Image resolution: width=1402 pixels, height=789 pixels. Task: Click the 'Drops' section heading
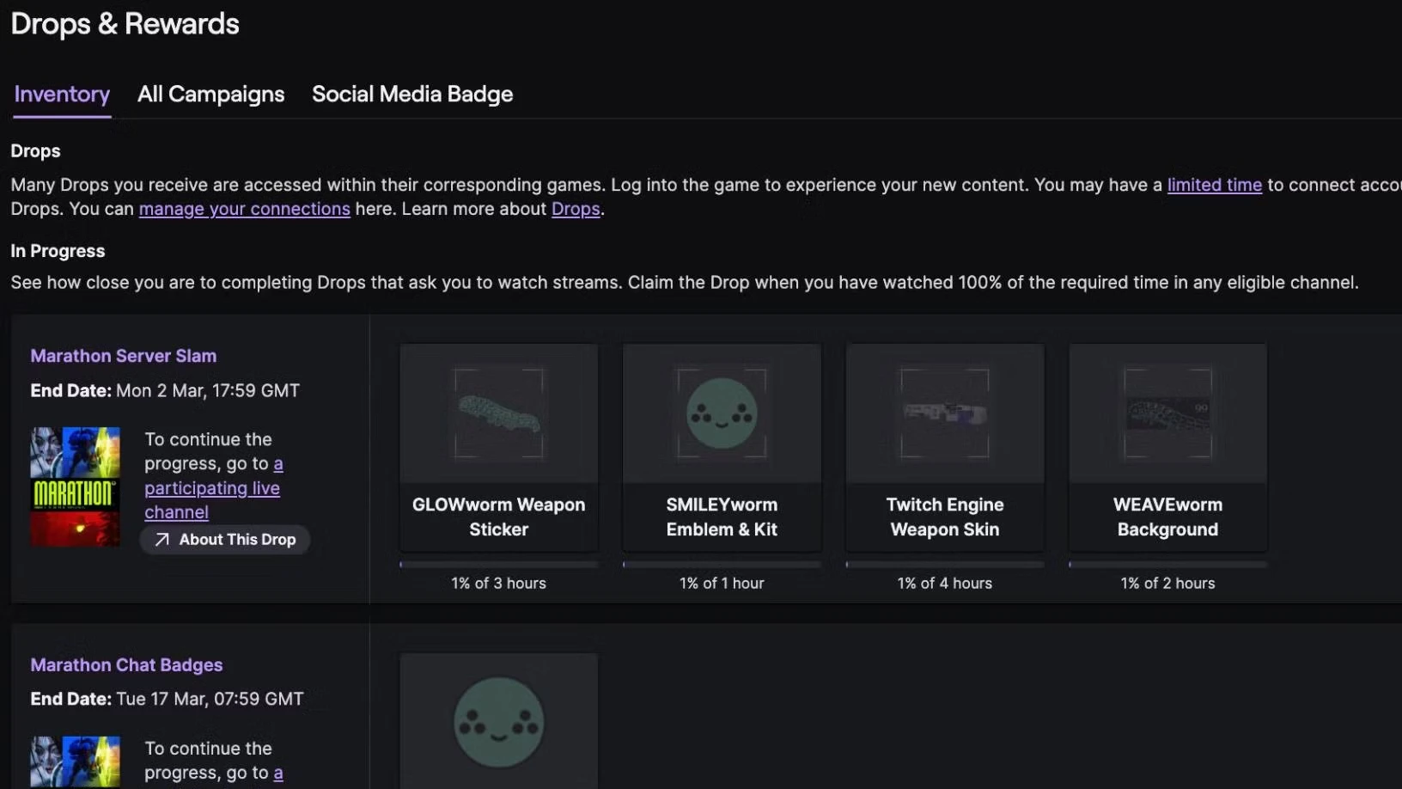[x=35, y=151]
